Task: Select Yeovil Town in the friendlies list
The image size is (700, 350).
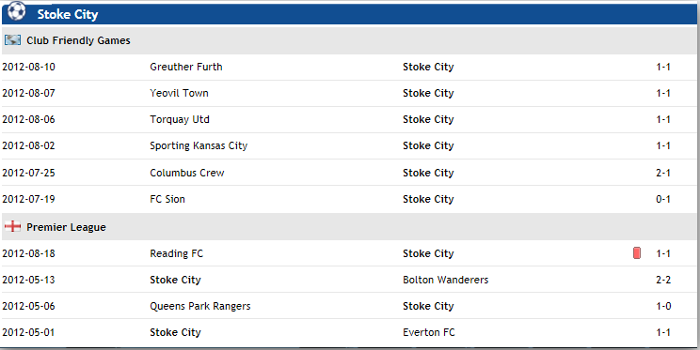Action: coord(179,93)
